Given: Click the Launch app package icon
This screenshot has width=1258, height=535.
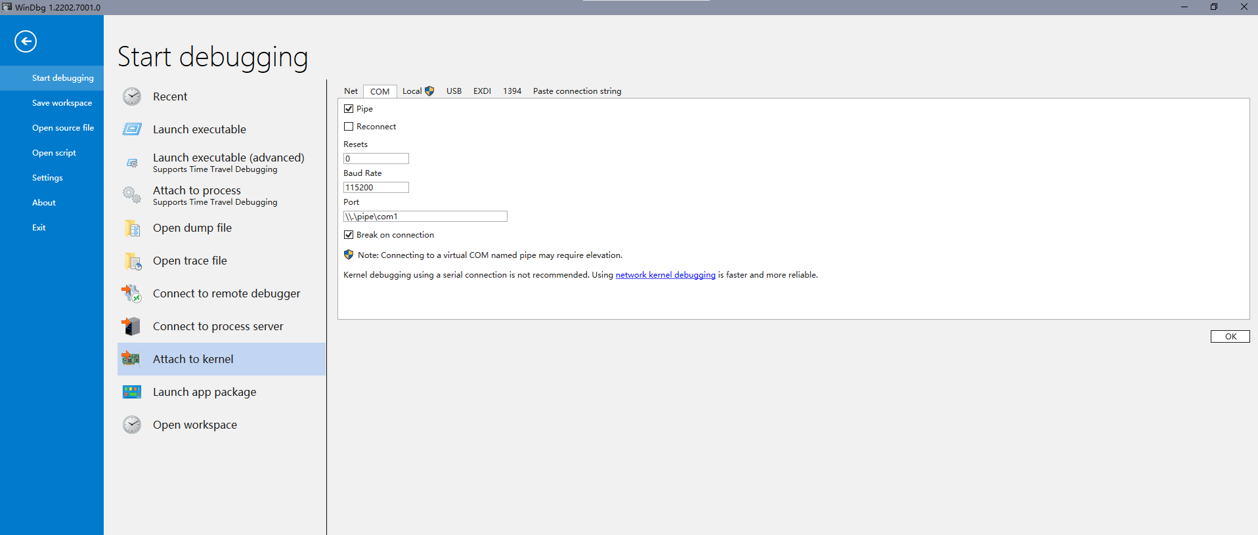Looking at the screenshot, I should 132,392.
